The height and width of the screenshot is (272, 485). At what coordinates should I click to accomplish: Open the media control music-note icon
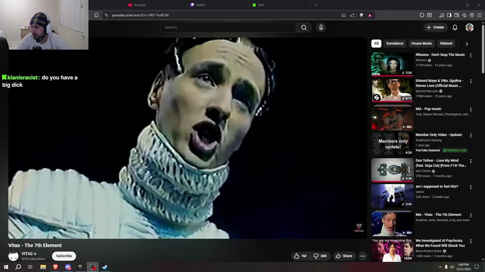tap(441, 15)
